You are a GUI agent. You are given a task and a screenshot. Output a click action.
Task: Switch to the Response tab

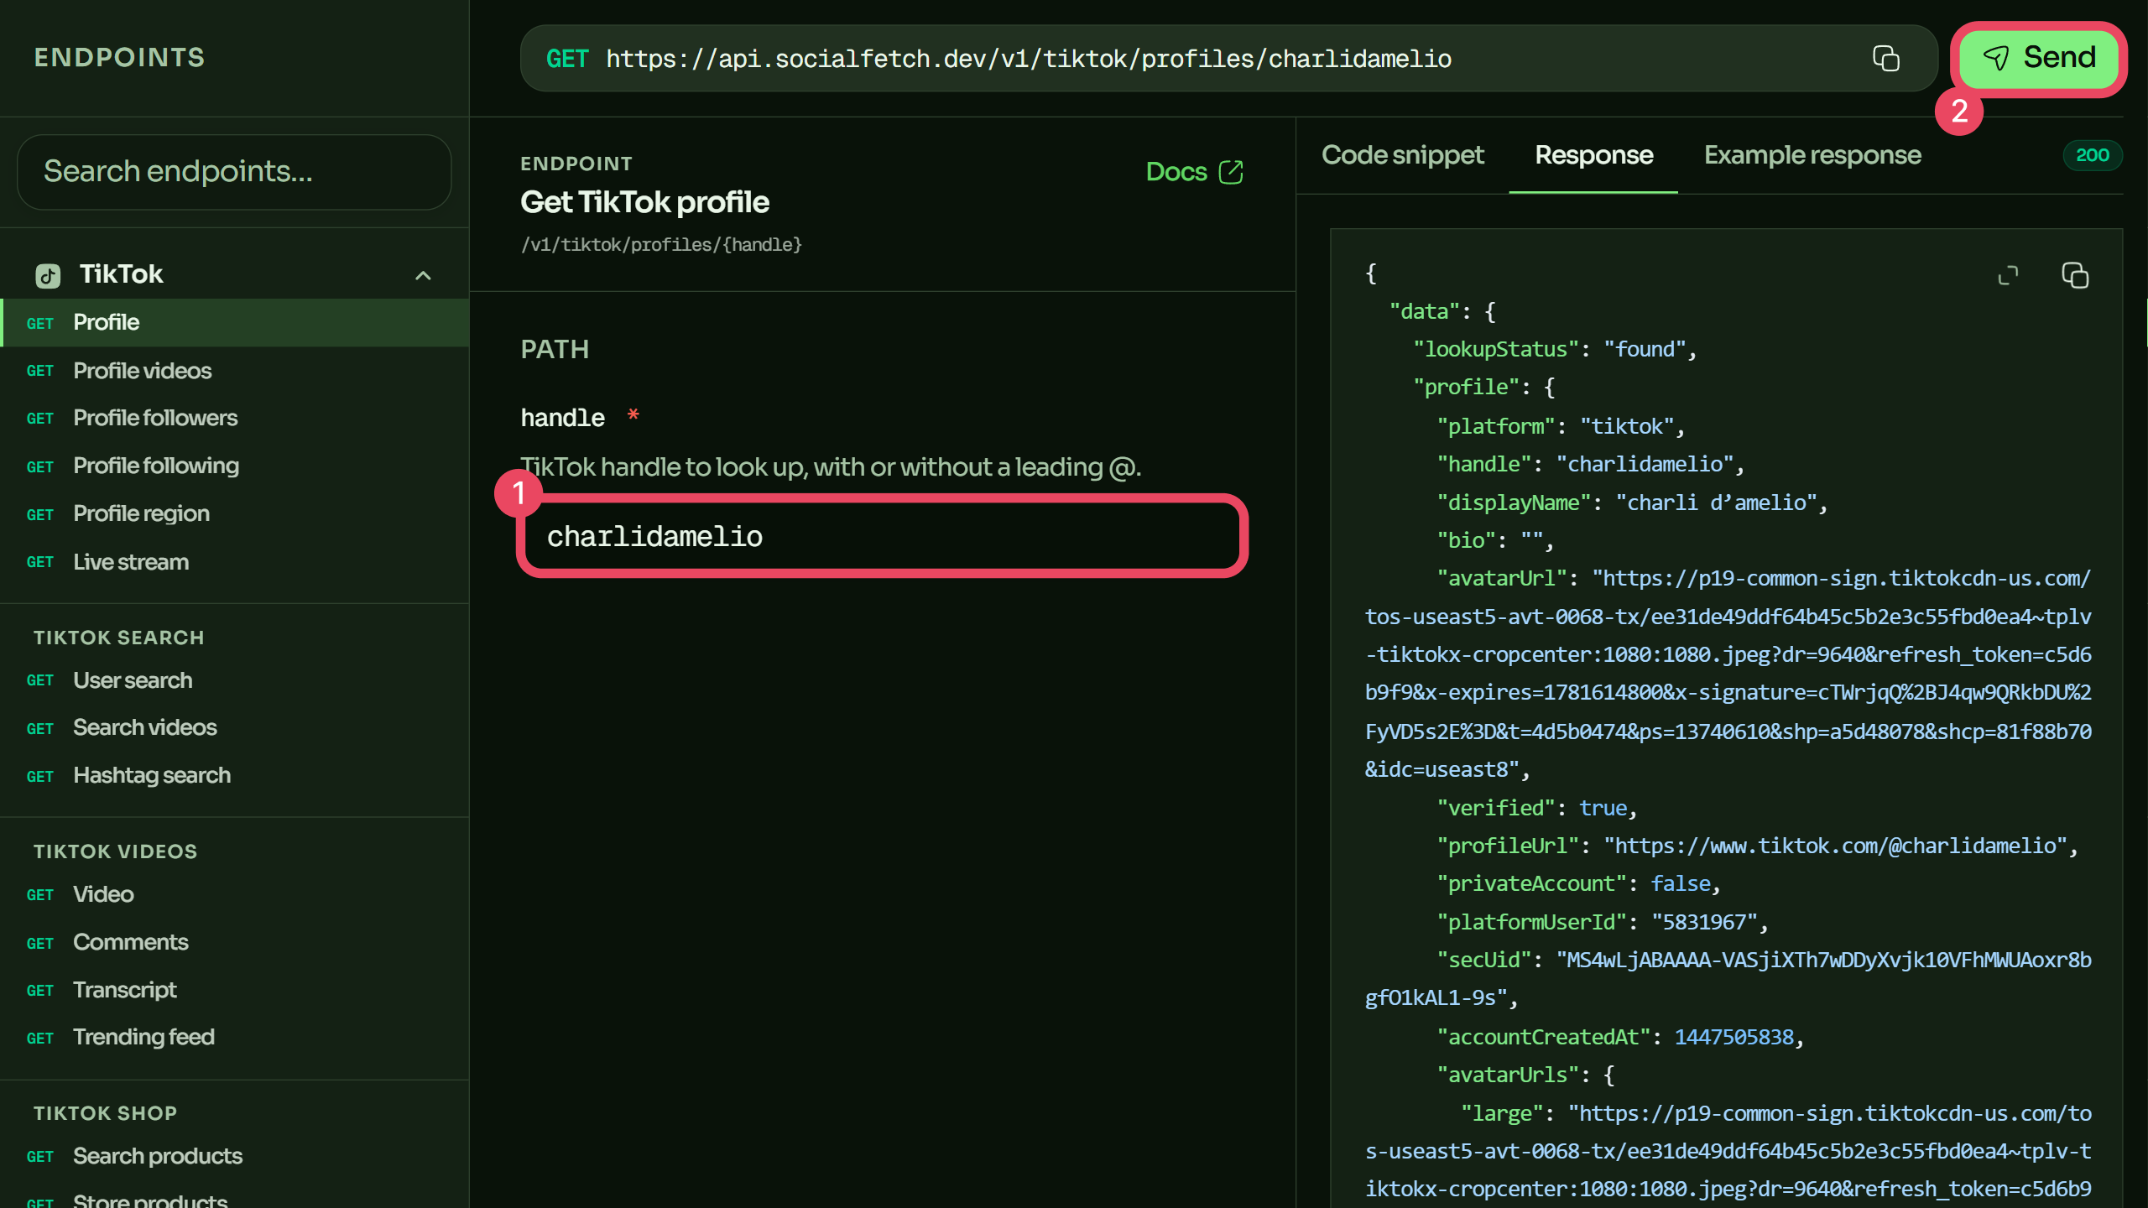tap(1593, 155)
